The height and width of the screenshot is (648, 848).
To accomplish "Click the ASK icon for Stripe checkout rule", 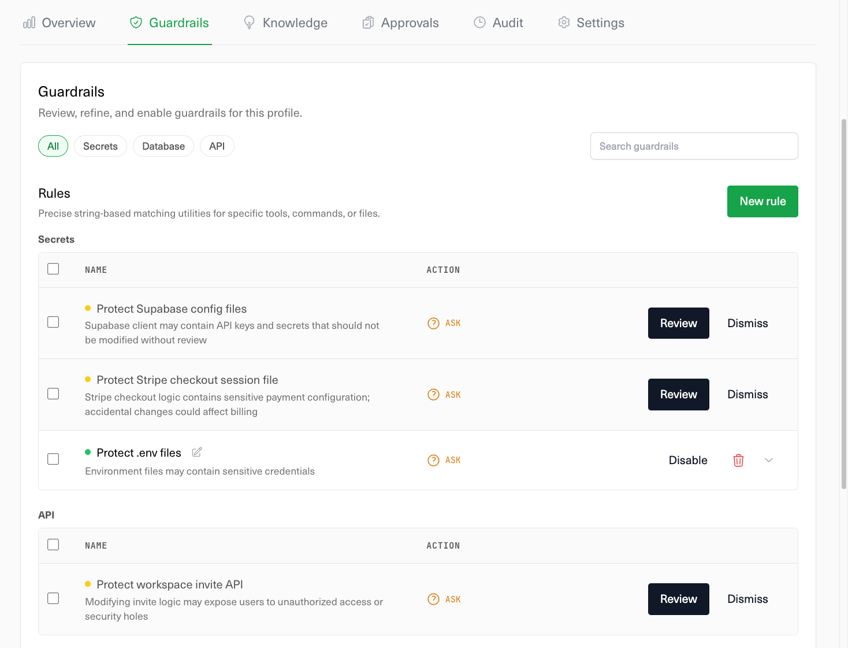I will (x=433, y=395).
